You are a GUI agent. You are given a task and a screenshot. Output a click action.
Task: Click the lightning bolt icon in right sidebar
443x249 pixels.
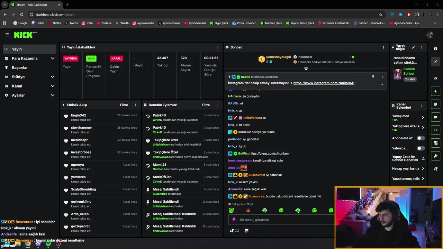(436, 91)
